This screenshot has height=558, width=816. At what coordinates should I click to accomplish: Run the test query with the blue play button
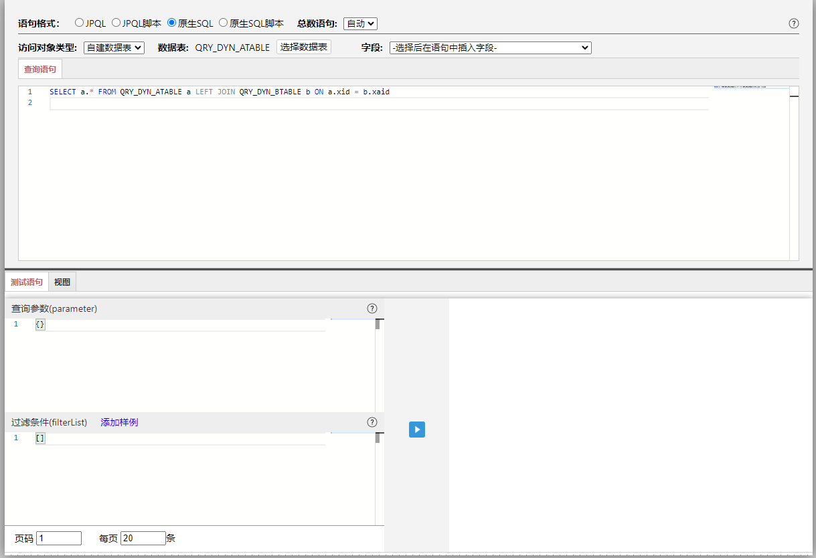click(x=417, y=430)
